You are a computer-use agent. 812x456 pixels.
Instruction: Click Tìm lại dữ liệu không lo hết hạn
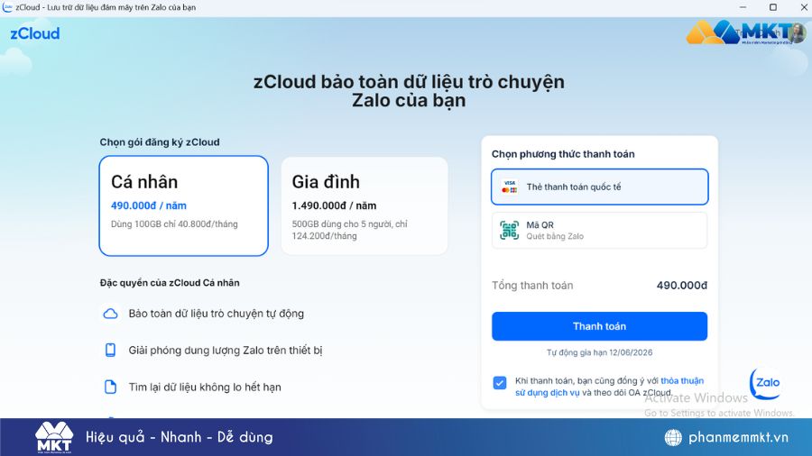click(205, 388)
